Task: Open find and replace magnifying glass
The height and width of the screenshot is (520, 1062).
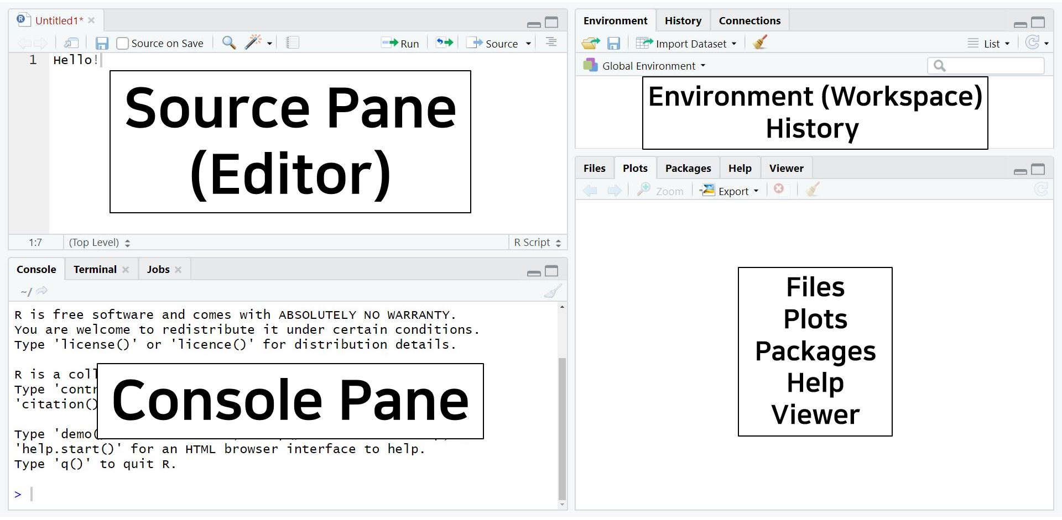Action: coord(228,43)
